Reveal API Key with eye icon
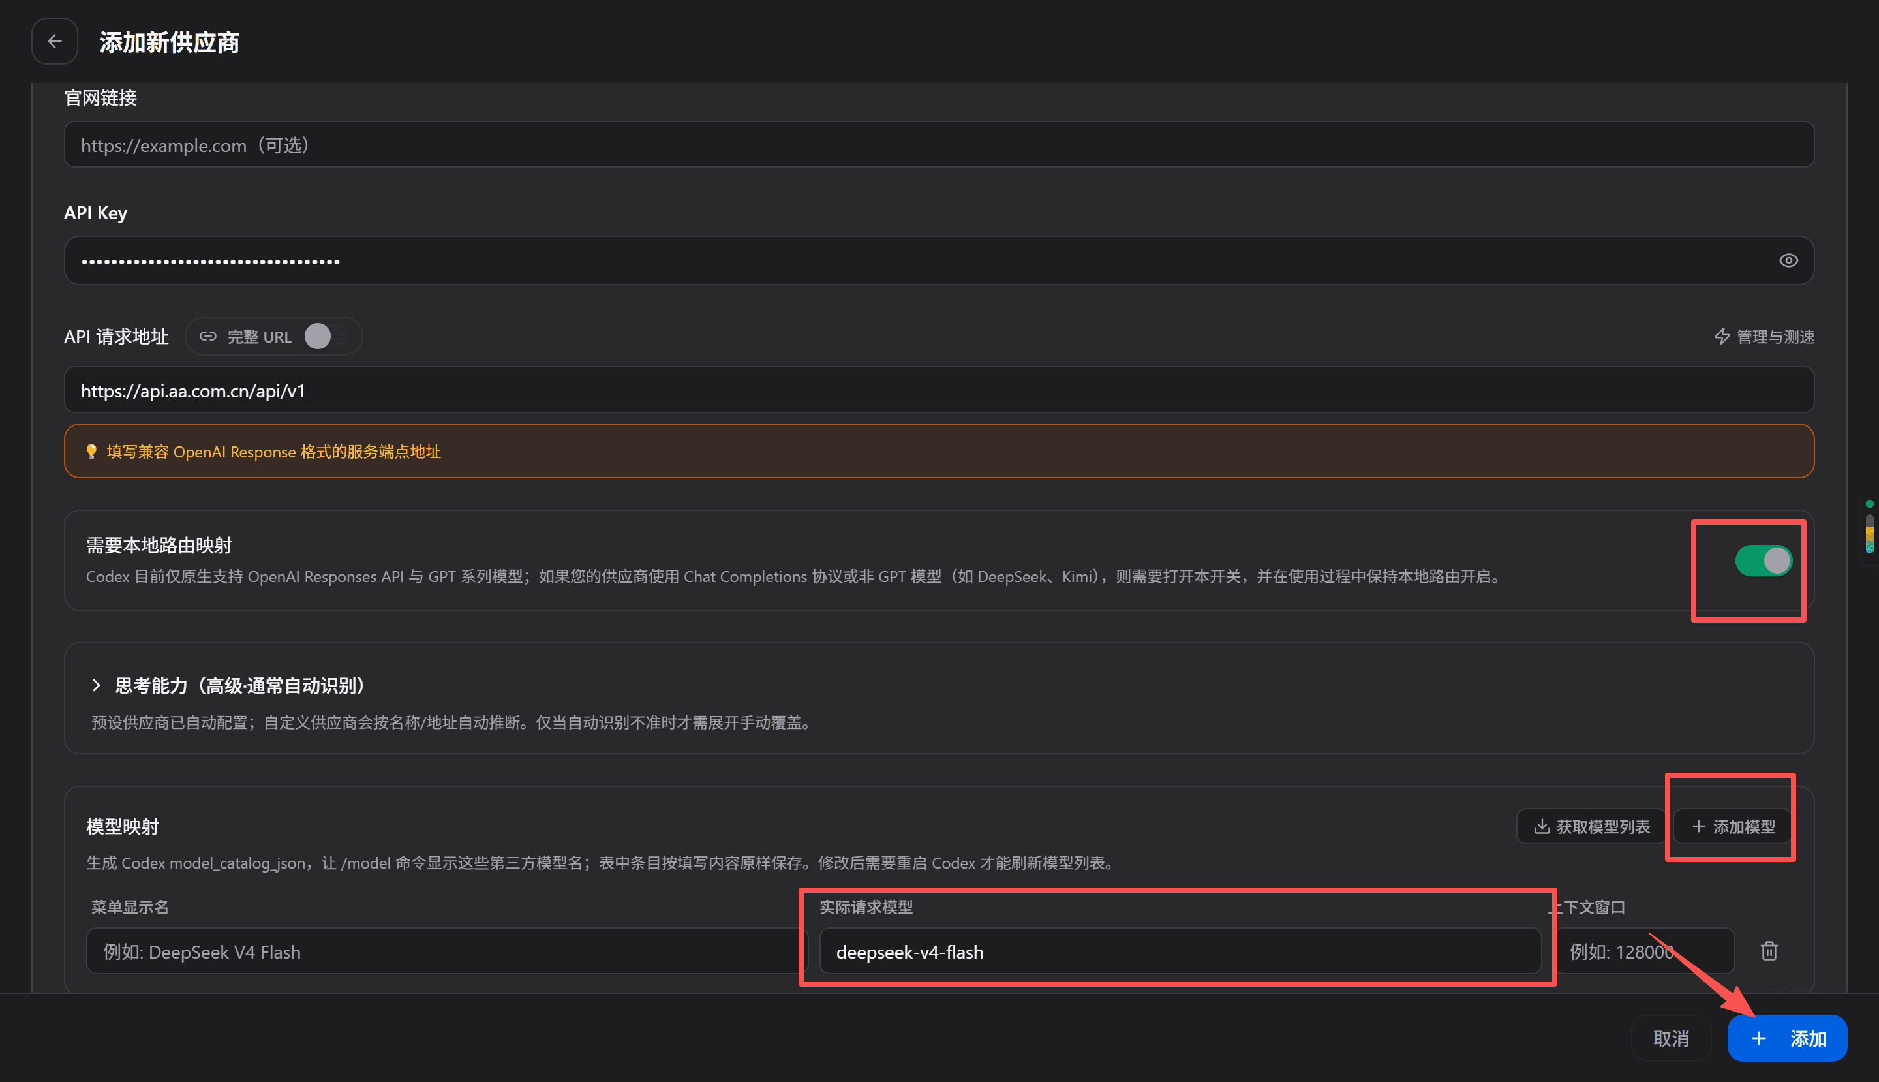Screen dimensions: 1879x1082 (x=1788, y=261)
